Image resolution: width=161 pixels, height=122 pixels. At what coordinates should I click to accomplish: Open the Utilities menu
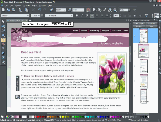(x=26, y=6)
